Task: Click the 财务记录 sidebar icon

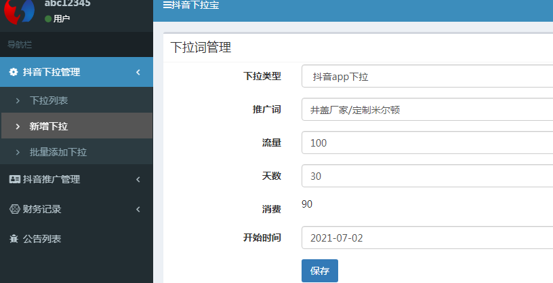Action: (x=14, y=209)
